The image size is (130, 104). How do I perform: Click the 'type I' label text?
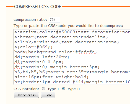point(53,89)
